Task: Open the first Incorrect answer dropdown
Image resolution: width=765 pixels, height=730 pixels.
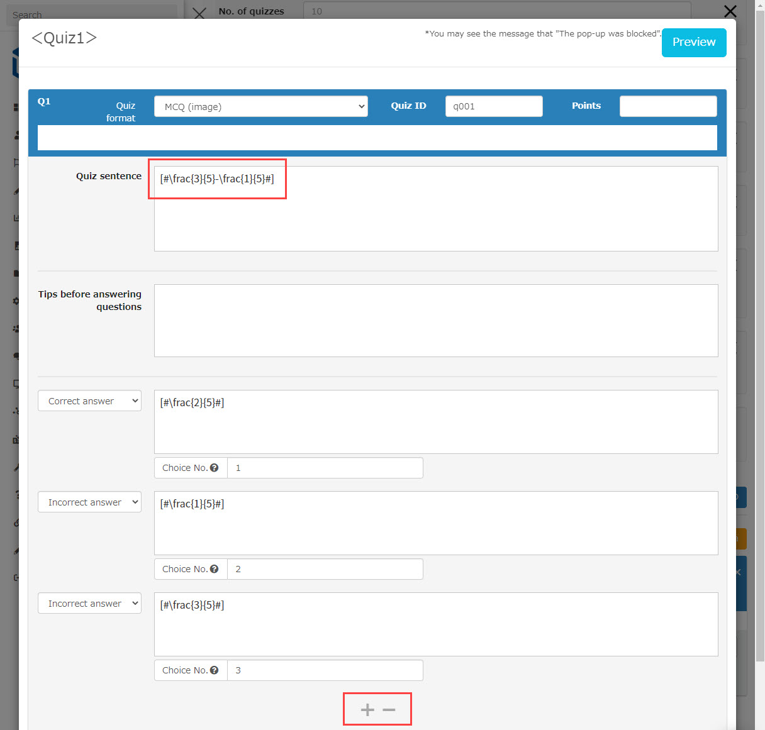Action: click(x=89, y=502)
